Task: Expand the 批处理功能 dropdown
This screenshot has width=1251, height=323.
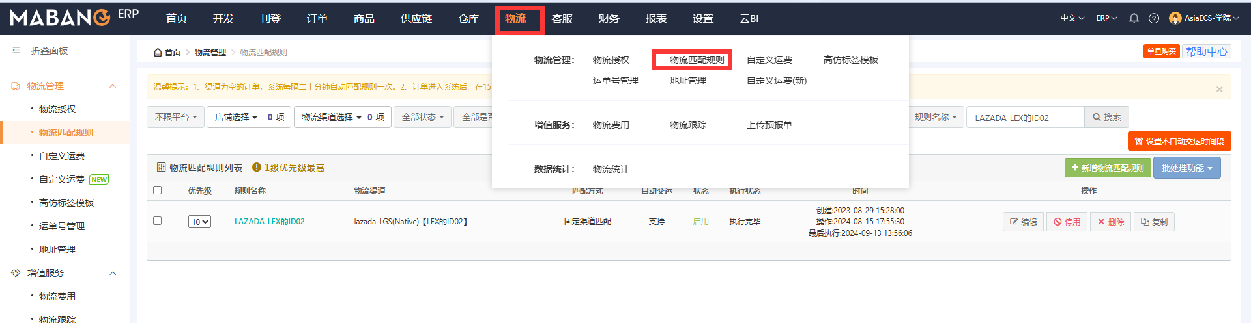Action: click(x=1186, y=168)
